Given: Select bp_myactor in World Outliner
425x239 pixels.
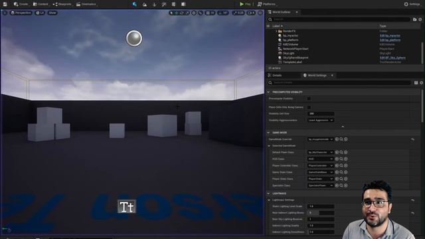Looking at the screenshot, I should [290, 35].
